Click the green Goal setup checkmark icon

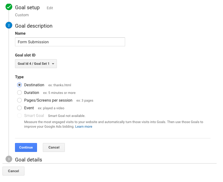(x=9, y=7)
